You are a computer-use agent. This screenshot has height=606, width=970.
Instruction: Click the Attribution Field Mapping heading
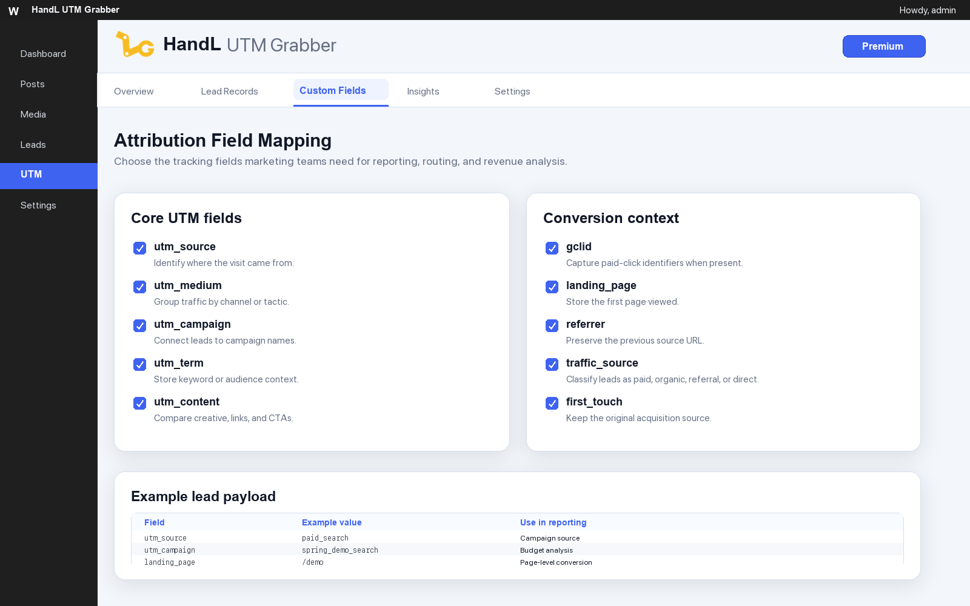[222, 141]
